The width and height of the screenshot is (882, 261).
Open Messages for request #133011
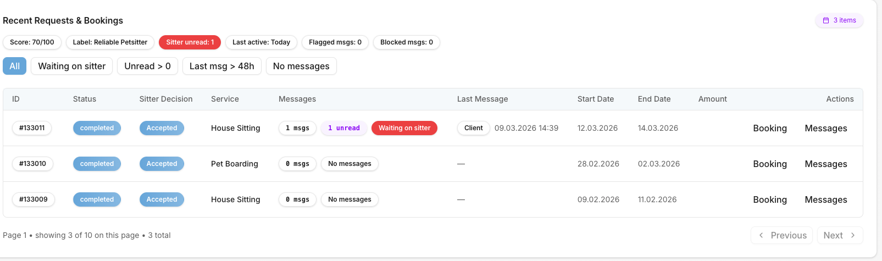(x=825, y=128)
